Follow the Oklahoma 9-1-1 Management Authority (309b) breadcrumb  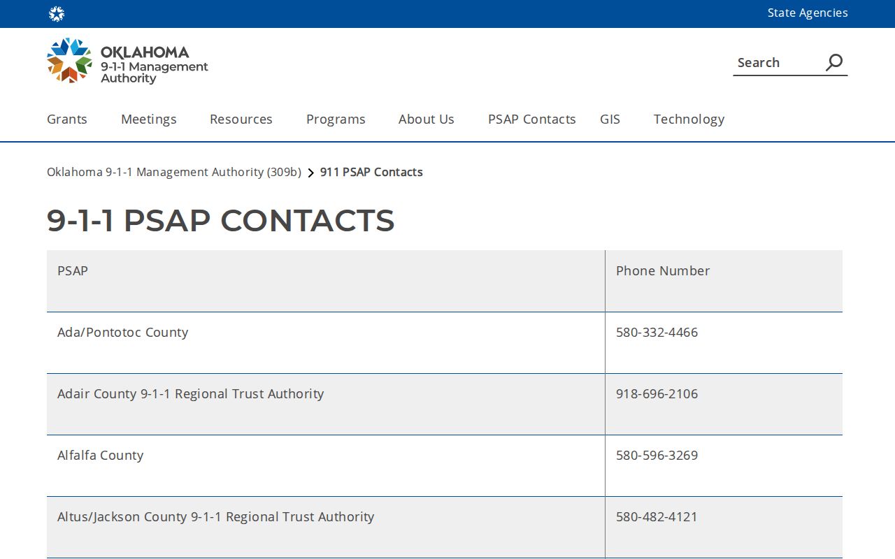click(x=174, y=172)
